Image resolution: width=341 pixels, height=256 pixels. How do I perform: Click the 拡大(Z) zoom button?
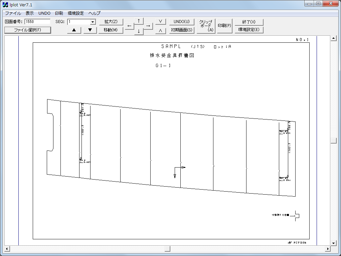click(x=111, y=22)
